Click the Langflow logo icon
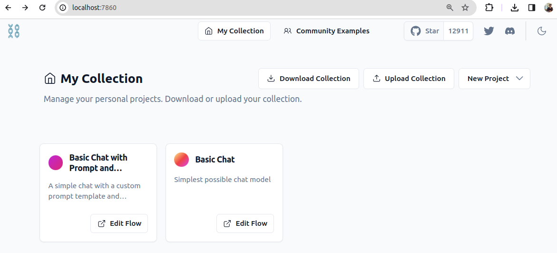 tap(14, 31)
